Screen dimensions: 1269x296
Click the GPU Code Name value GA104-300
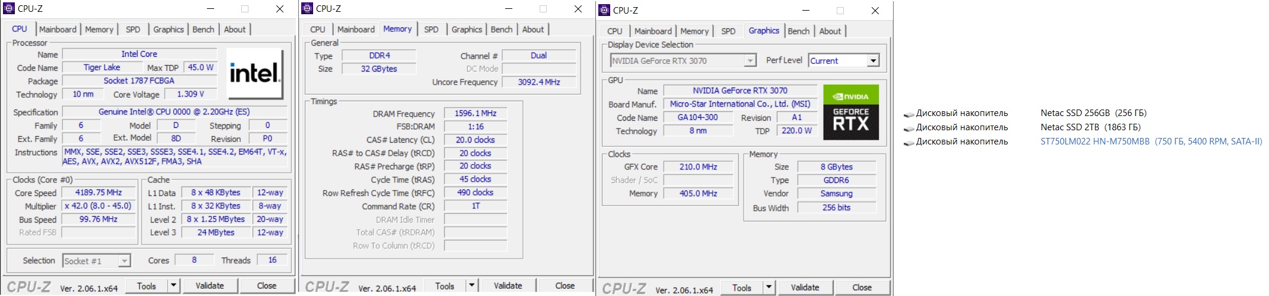click(x=698, y=117)
